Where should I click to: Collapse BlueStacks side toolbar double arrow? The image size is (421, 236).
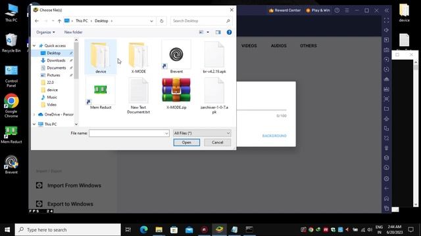pyautogui.click(x=387, y=10)
